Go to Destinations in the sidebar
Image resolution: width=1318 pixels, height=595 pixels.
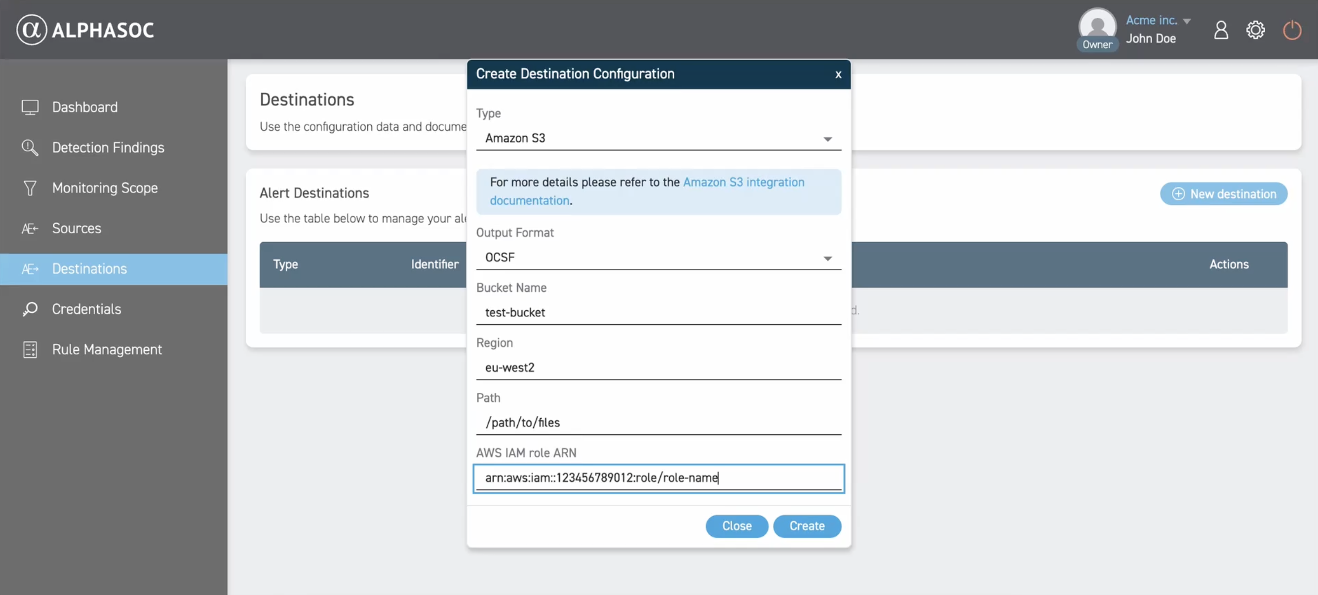click(x=89, y=269)
